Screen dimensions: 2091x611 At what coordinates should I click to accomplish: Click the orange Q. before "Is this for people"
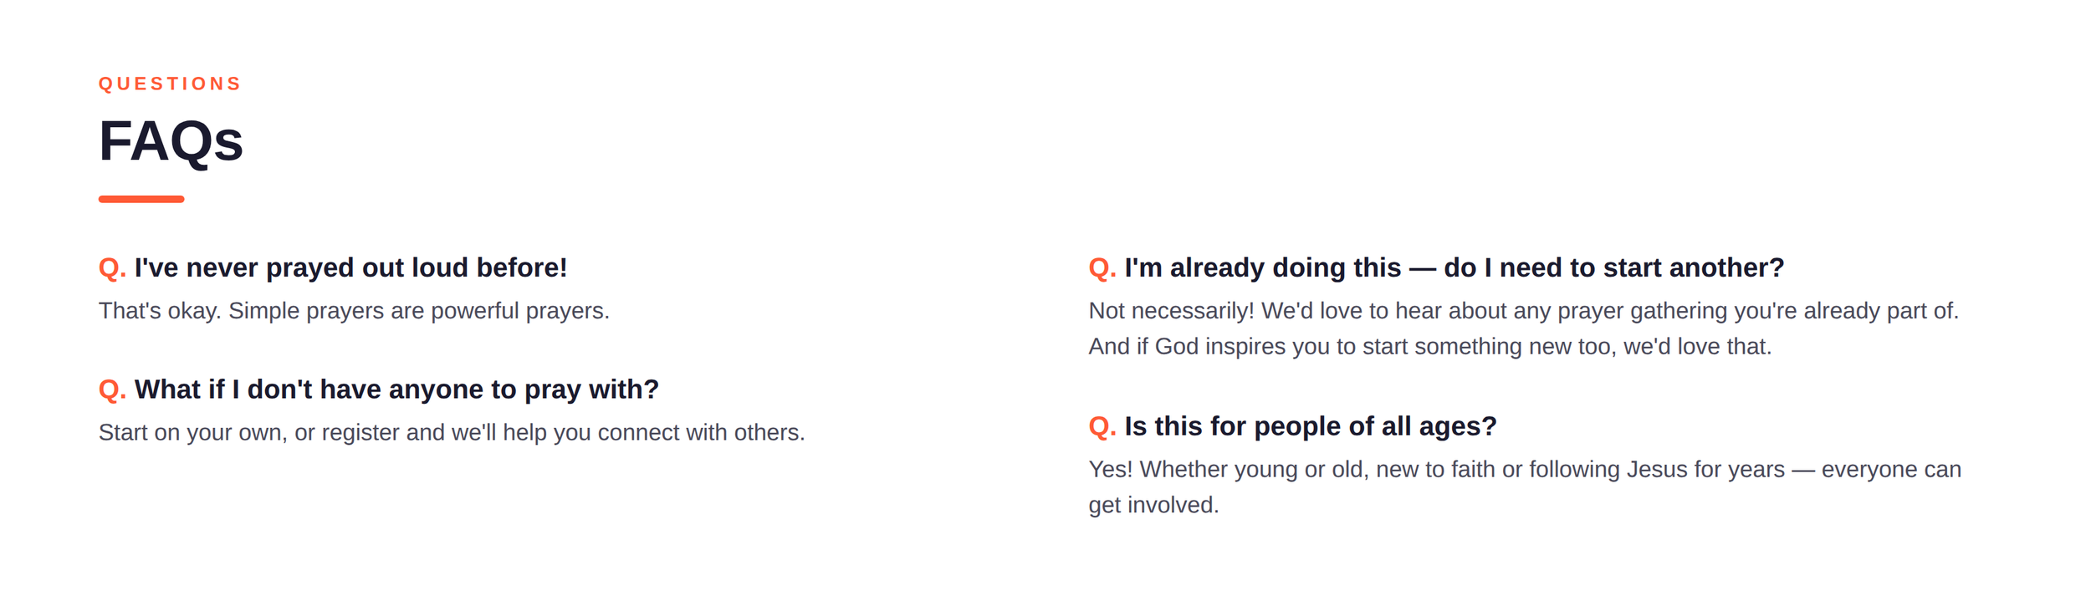[1102, 426]
